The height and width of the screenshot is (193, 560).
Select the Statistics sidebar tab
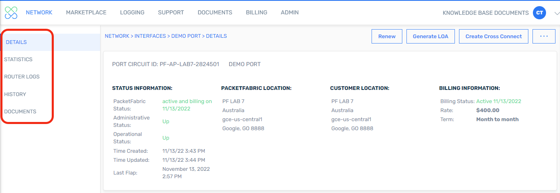coord(18,60)
